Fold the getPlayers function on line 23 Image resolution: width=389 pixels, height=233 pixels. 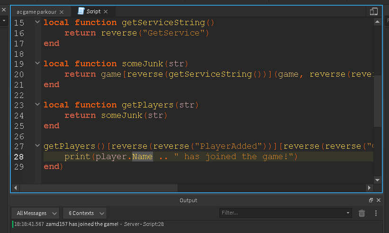pos(37,104)
